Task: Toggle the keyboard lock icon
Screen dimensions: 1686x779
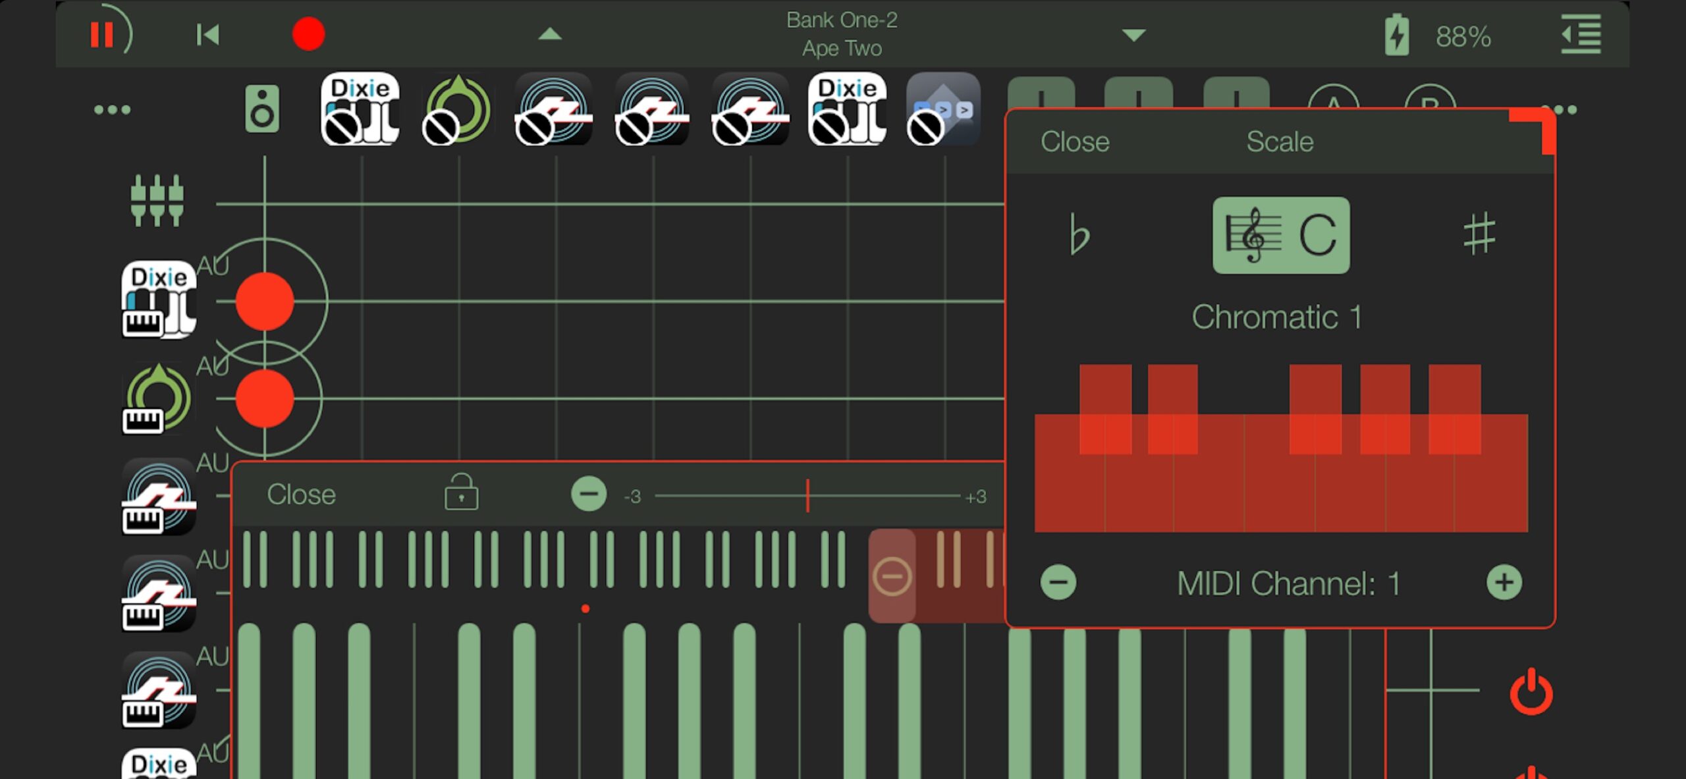Action: tap(461, 492)
